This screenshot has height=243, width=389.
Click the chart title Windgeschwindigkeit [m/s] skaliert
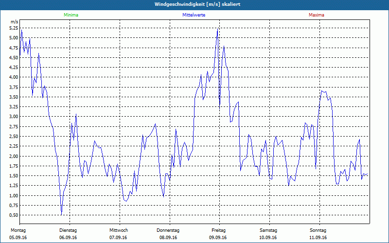point(197,4)
